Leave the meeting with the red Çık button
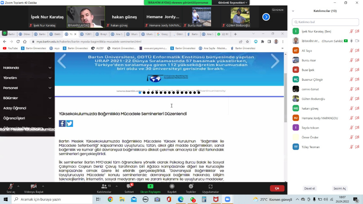The image size is (363, 204). [277, 188]
